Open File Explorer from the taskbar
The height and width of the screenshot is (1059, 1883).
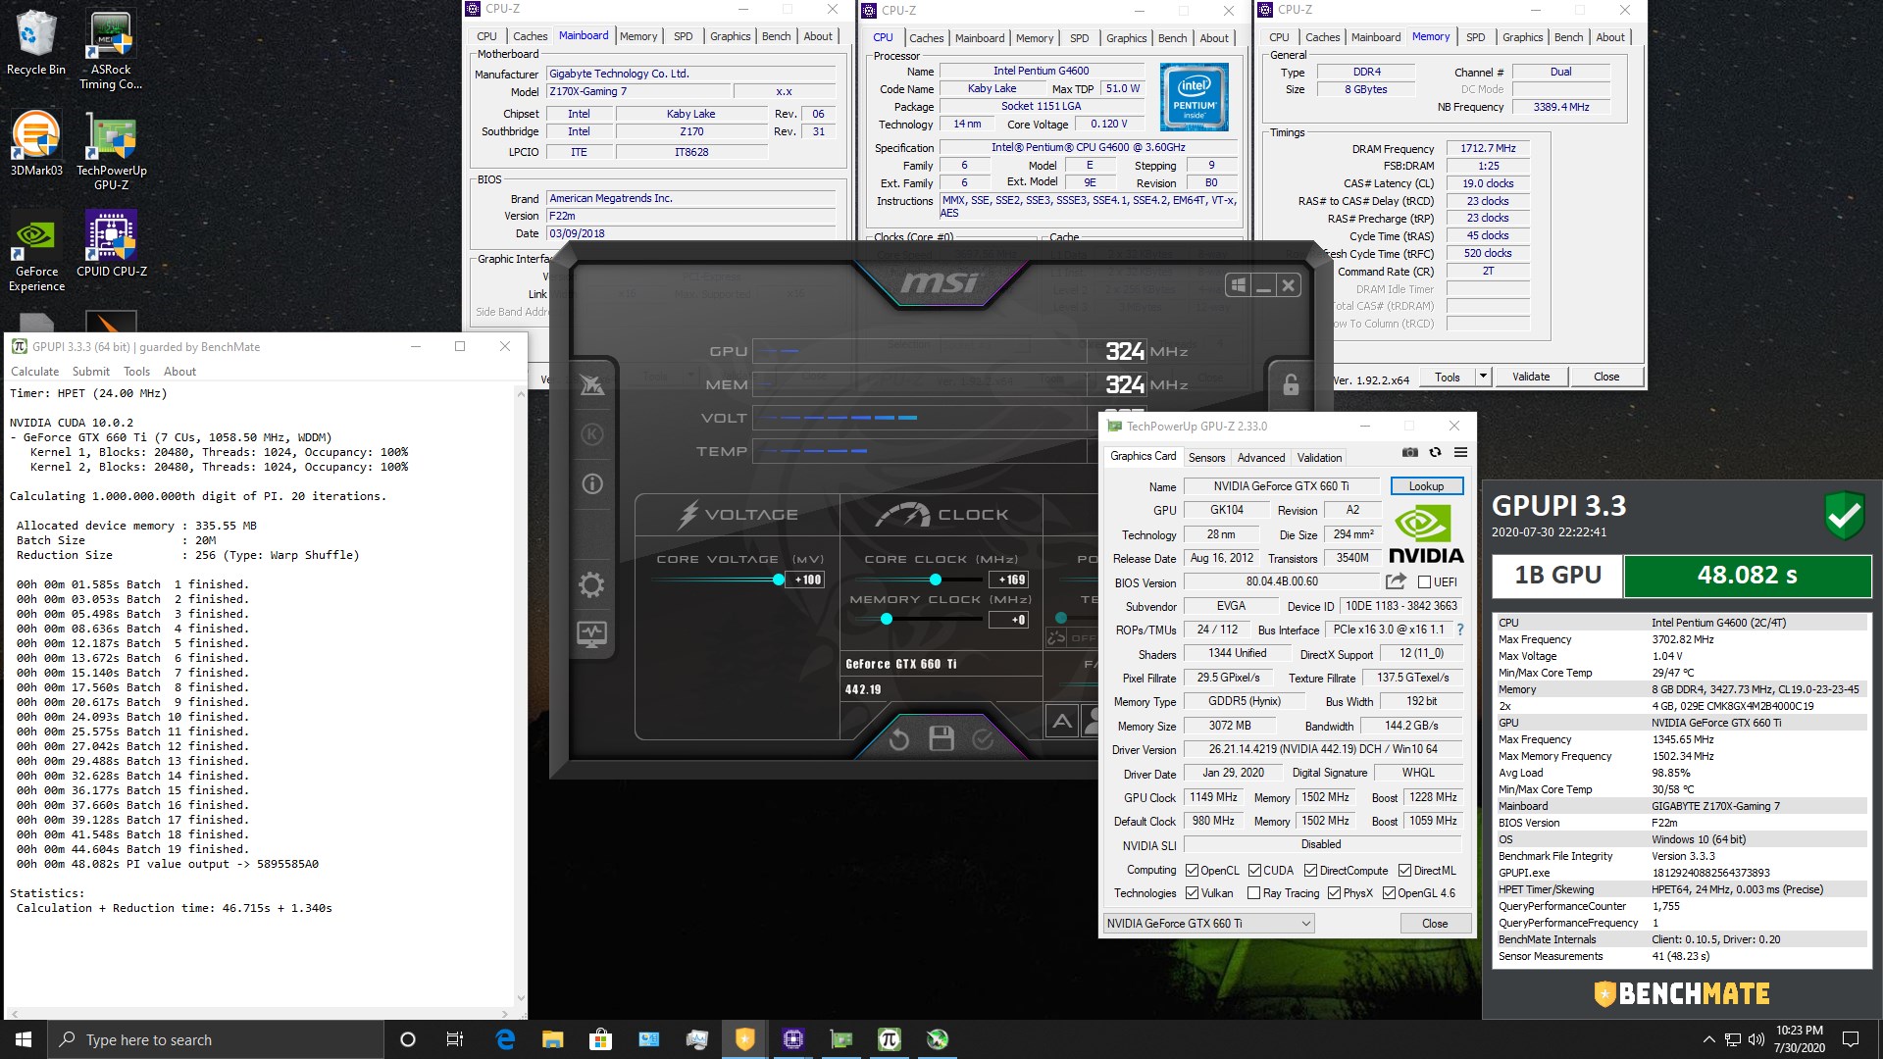[553, 1039]
